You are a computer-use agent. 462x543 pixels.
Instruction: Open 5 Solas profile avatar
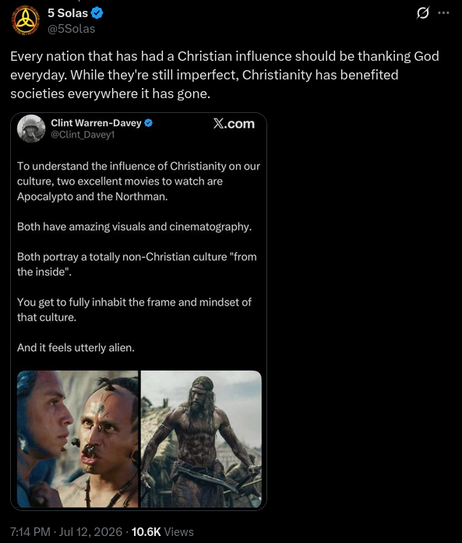(x=26, y=20)
